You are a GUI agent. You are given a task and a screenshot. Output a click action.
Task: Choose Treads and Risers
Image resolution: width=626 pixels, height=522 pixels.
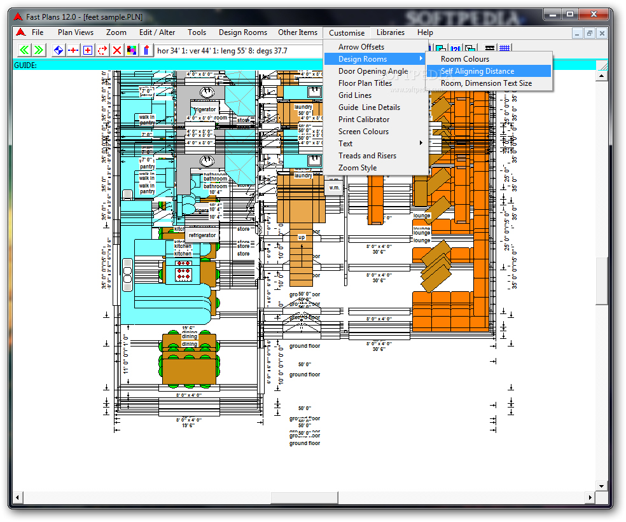(376, 156)
